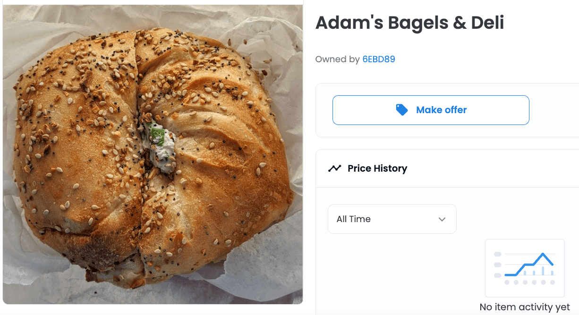Image resolution: width=579 pixels, height=315 pixels.
Task: Open the All Time range dropdown
Action: click(392, 219)
